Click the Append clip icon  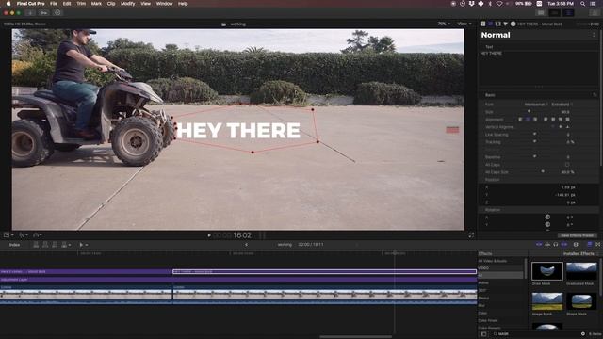(x=55, y=245)
